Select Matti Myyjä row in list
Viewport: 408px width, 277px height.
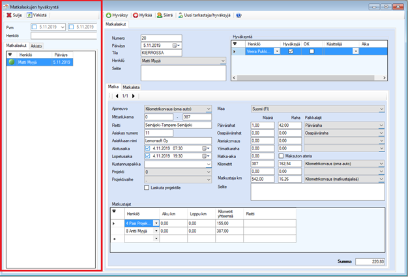tap(40, 62)
